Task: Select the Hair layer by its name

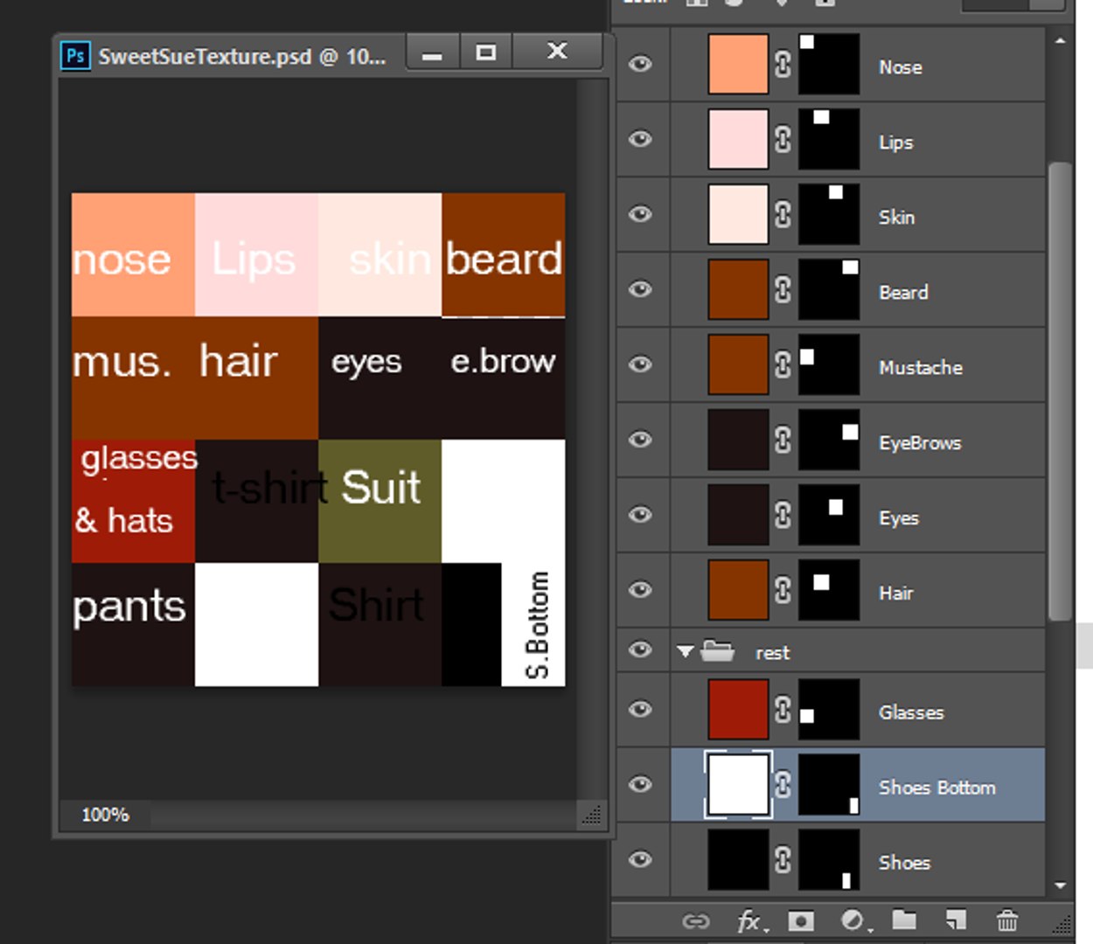Action: click(x=896, y=593)
